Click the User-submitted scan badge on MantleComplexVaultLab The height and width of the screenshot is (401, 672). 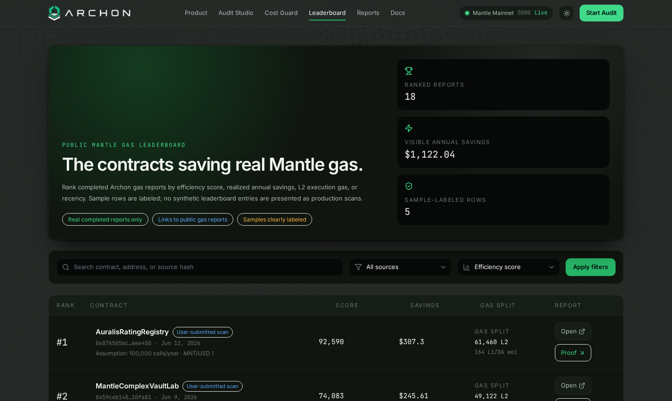click(x=212, y=387)
